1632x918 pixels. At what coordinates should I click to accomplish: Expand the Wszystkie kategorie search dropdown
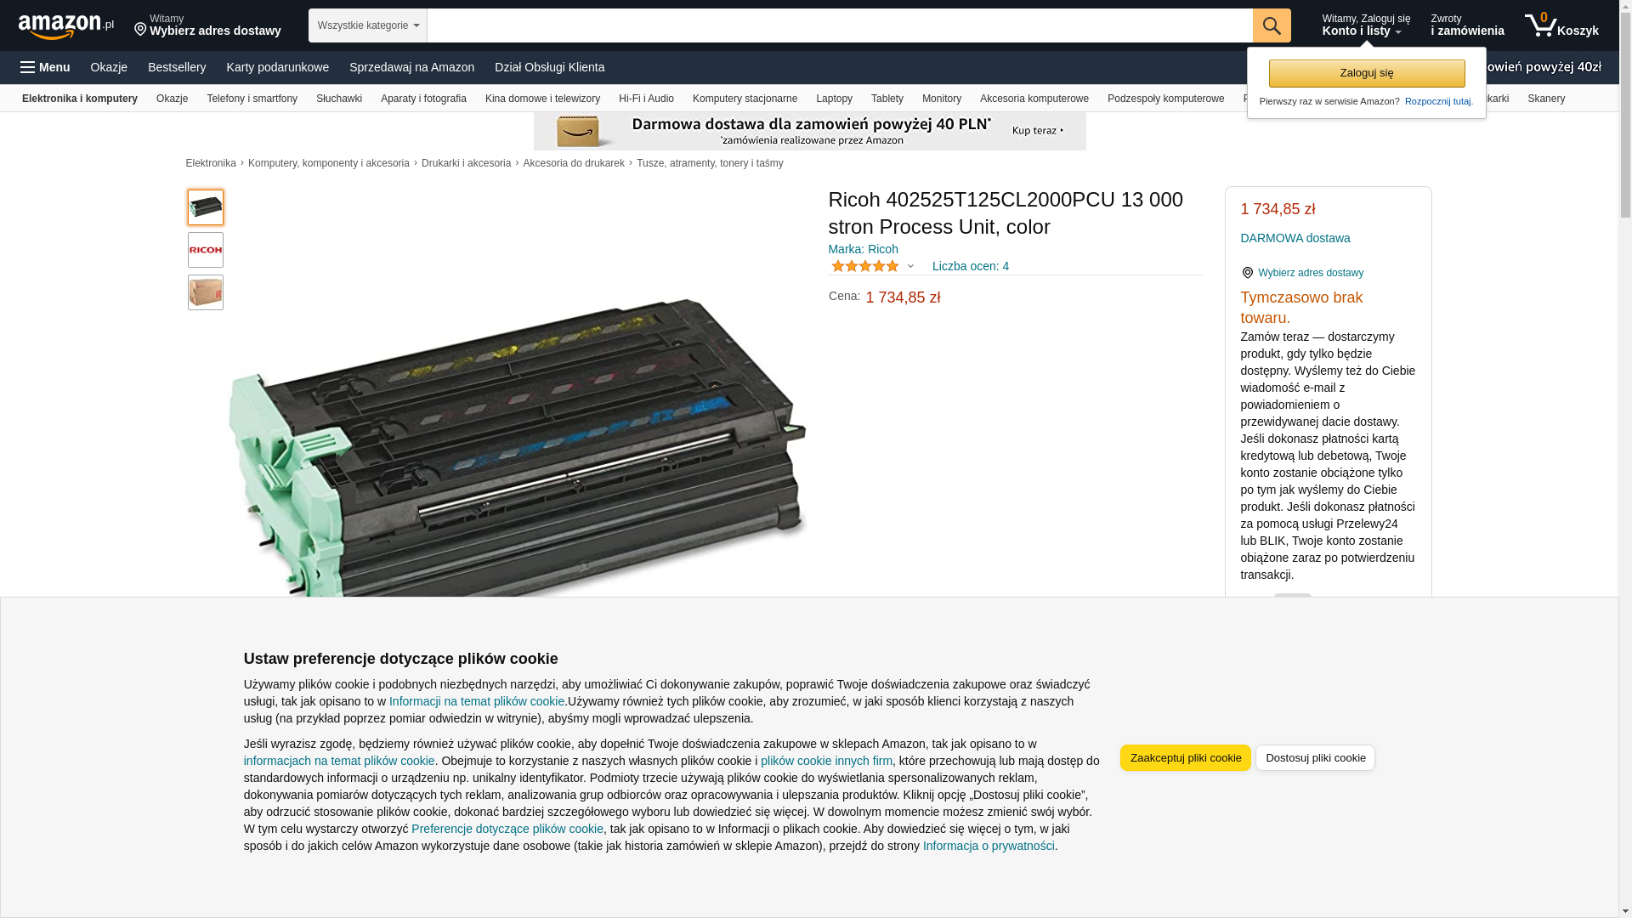(368, 25)
